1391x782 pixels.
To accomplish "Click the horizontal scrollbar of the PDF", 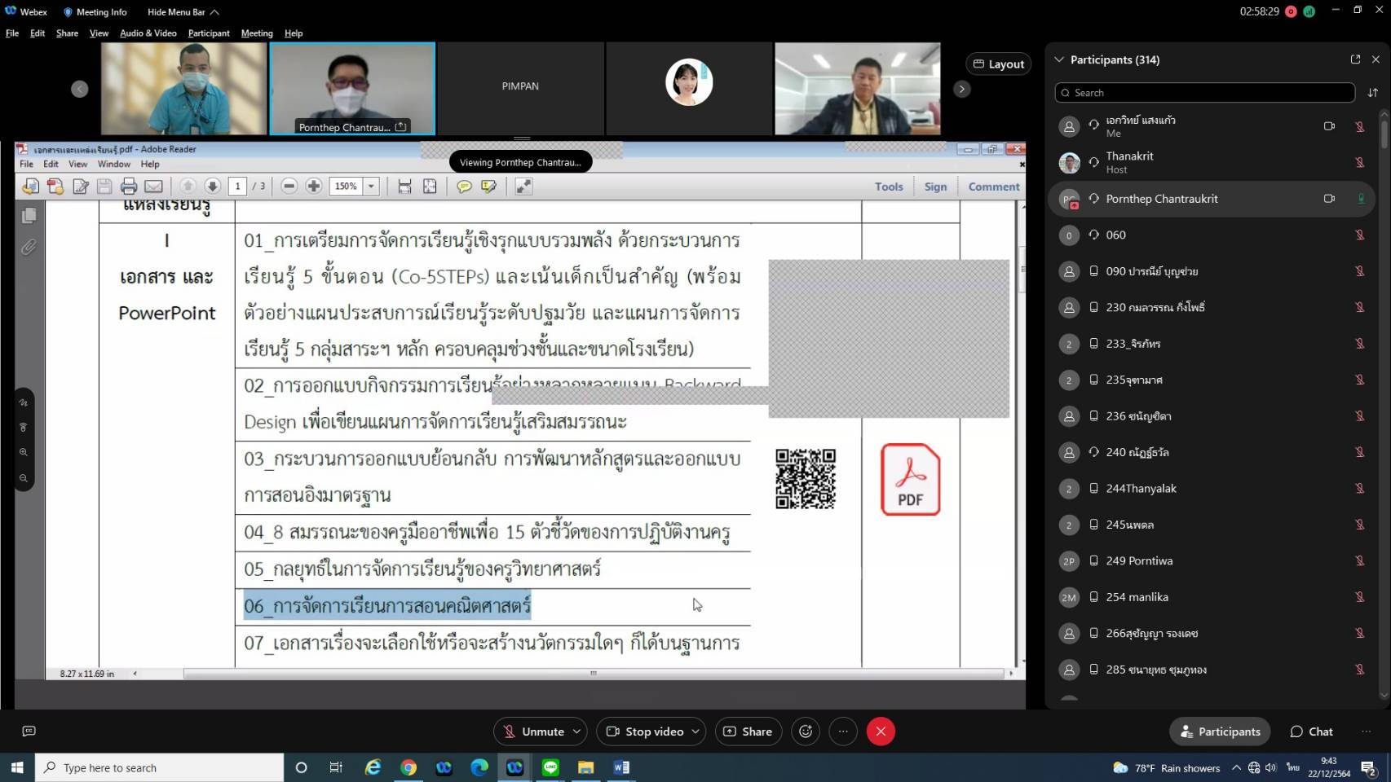I will click(594, 674).
